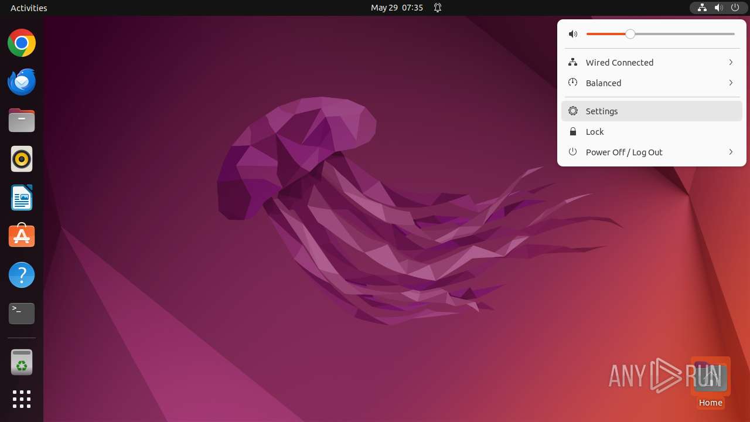Image resolution: width=750 pixels, height=422 pixels.
Task: Open Settings from the system menu
Action: (652, 111)
